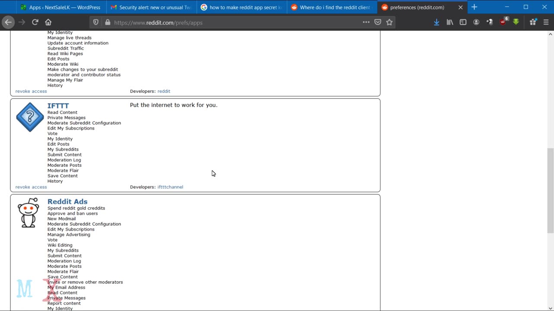The height and width of the screenshot is (311, 554).
Task: Click 'Moderate Wiki' permission text
Action: click(x=63, y=64)
